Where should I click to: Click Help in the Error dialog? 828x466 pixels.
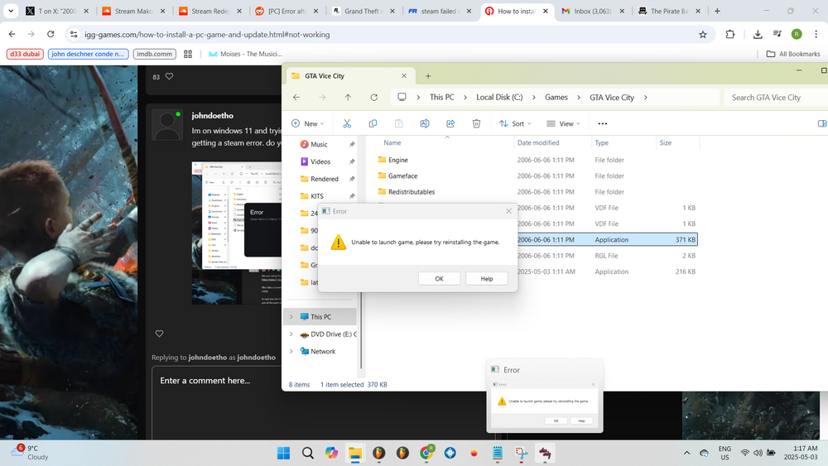tap(487, 279)
